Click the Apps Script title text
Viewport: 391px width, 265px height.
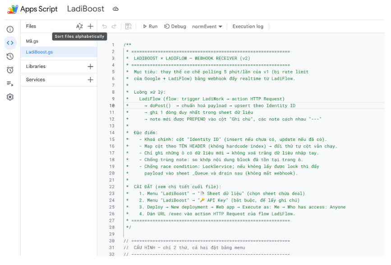pos(39,9)
